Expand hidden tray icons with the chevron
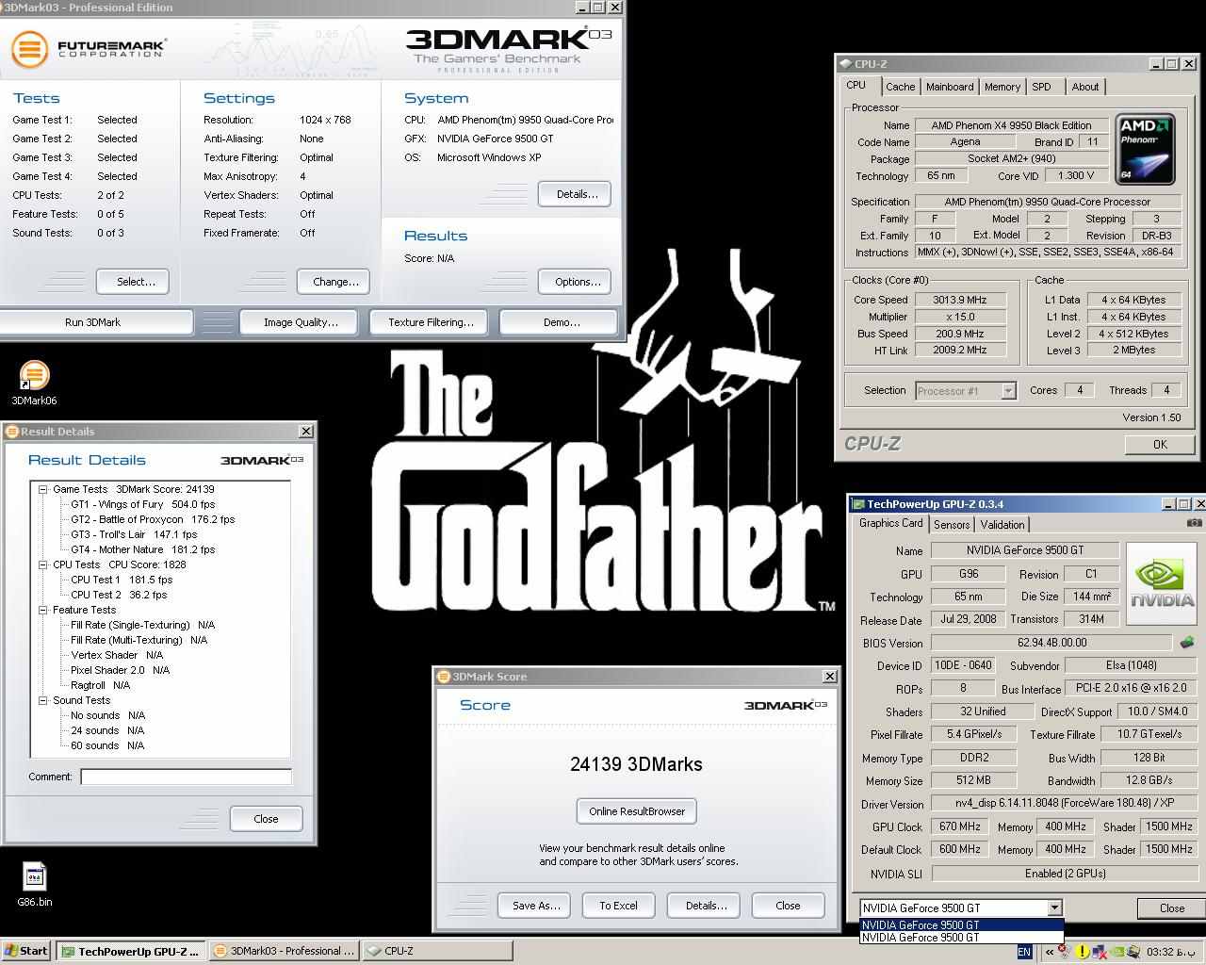This screenshot has width=1206, height=965. pyautogui.click(x=1050, y=952)
